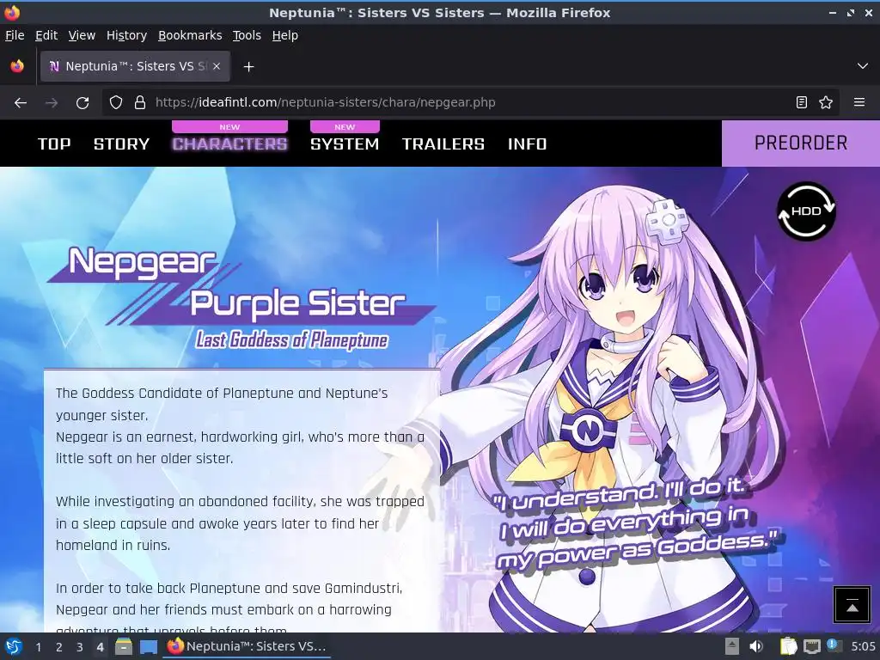Click the PREORDER button
880x660 pixels.
[x=801, y=144]
